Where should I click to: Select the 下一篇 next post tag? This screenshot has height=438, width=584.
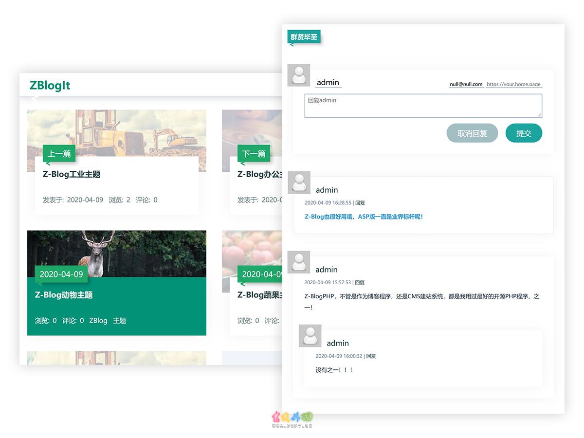pyautogui.click(x=254, y=154)
